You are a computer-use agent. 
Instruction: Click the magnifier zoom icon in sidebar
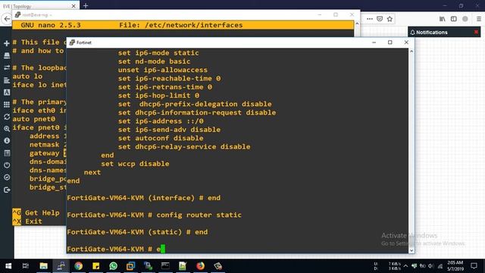(x=7, y=129)
